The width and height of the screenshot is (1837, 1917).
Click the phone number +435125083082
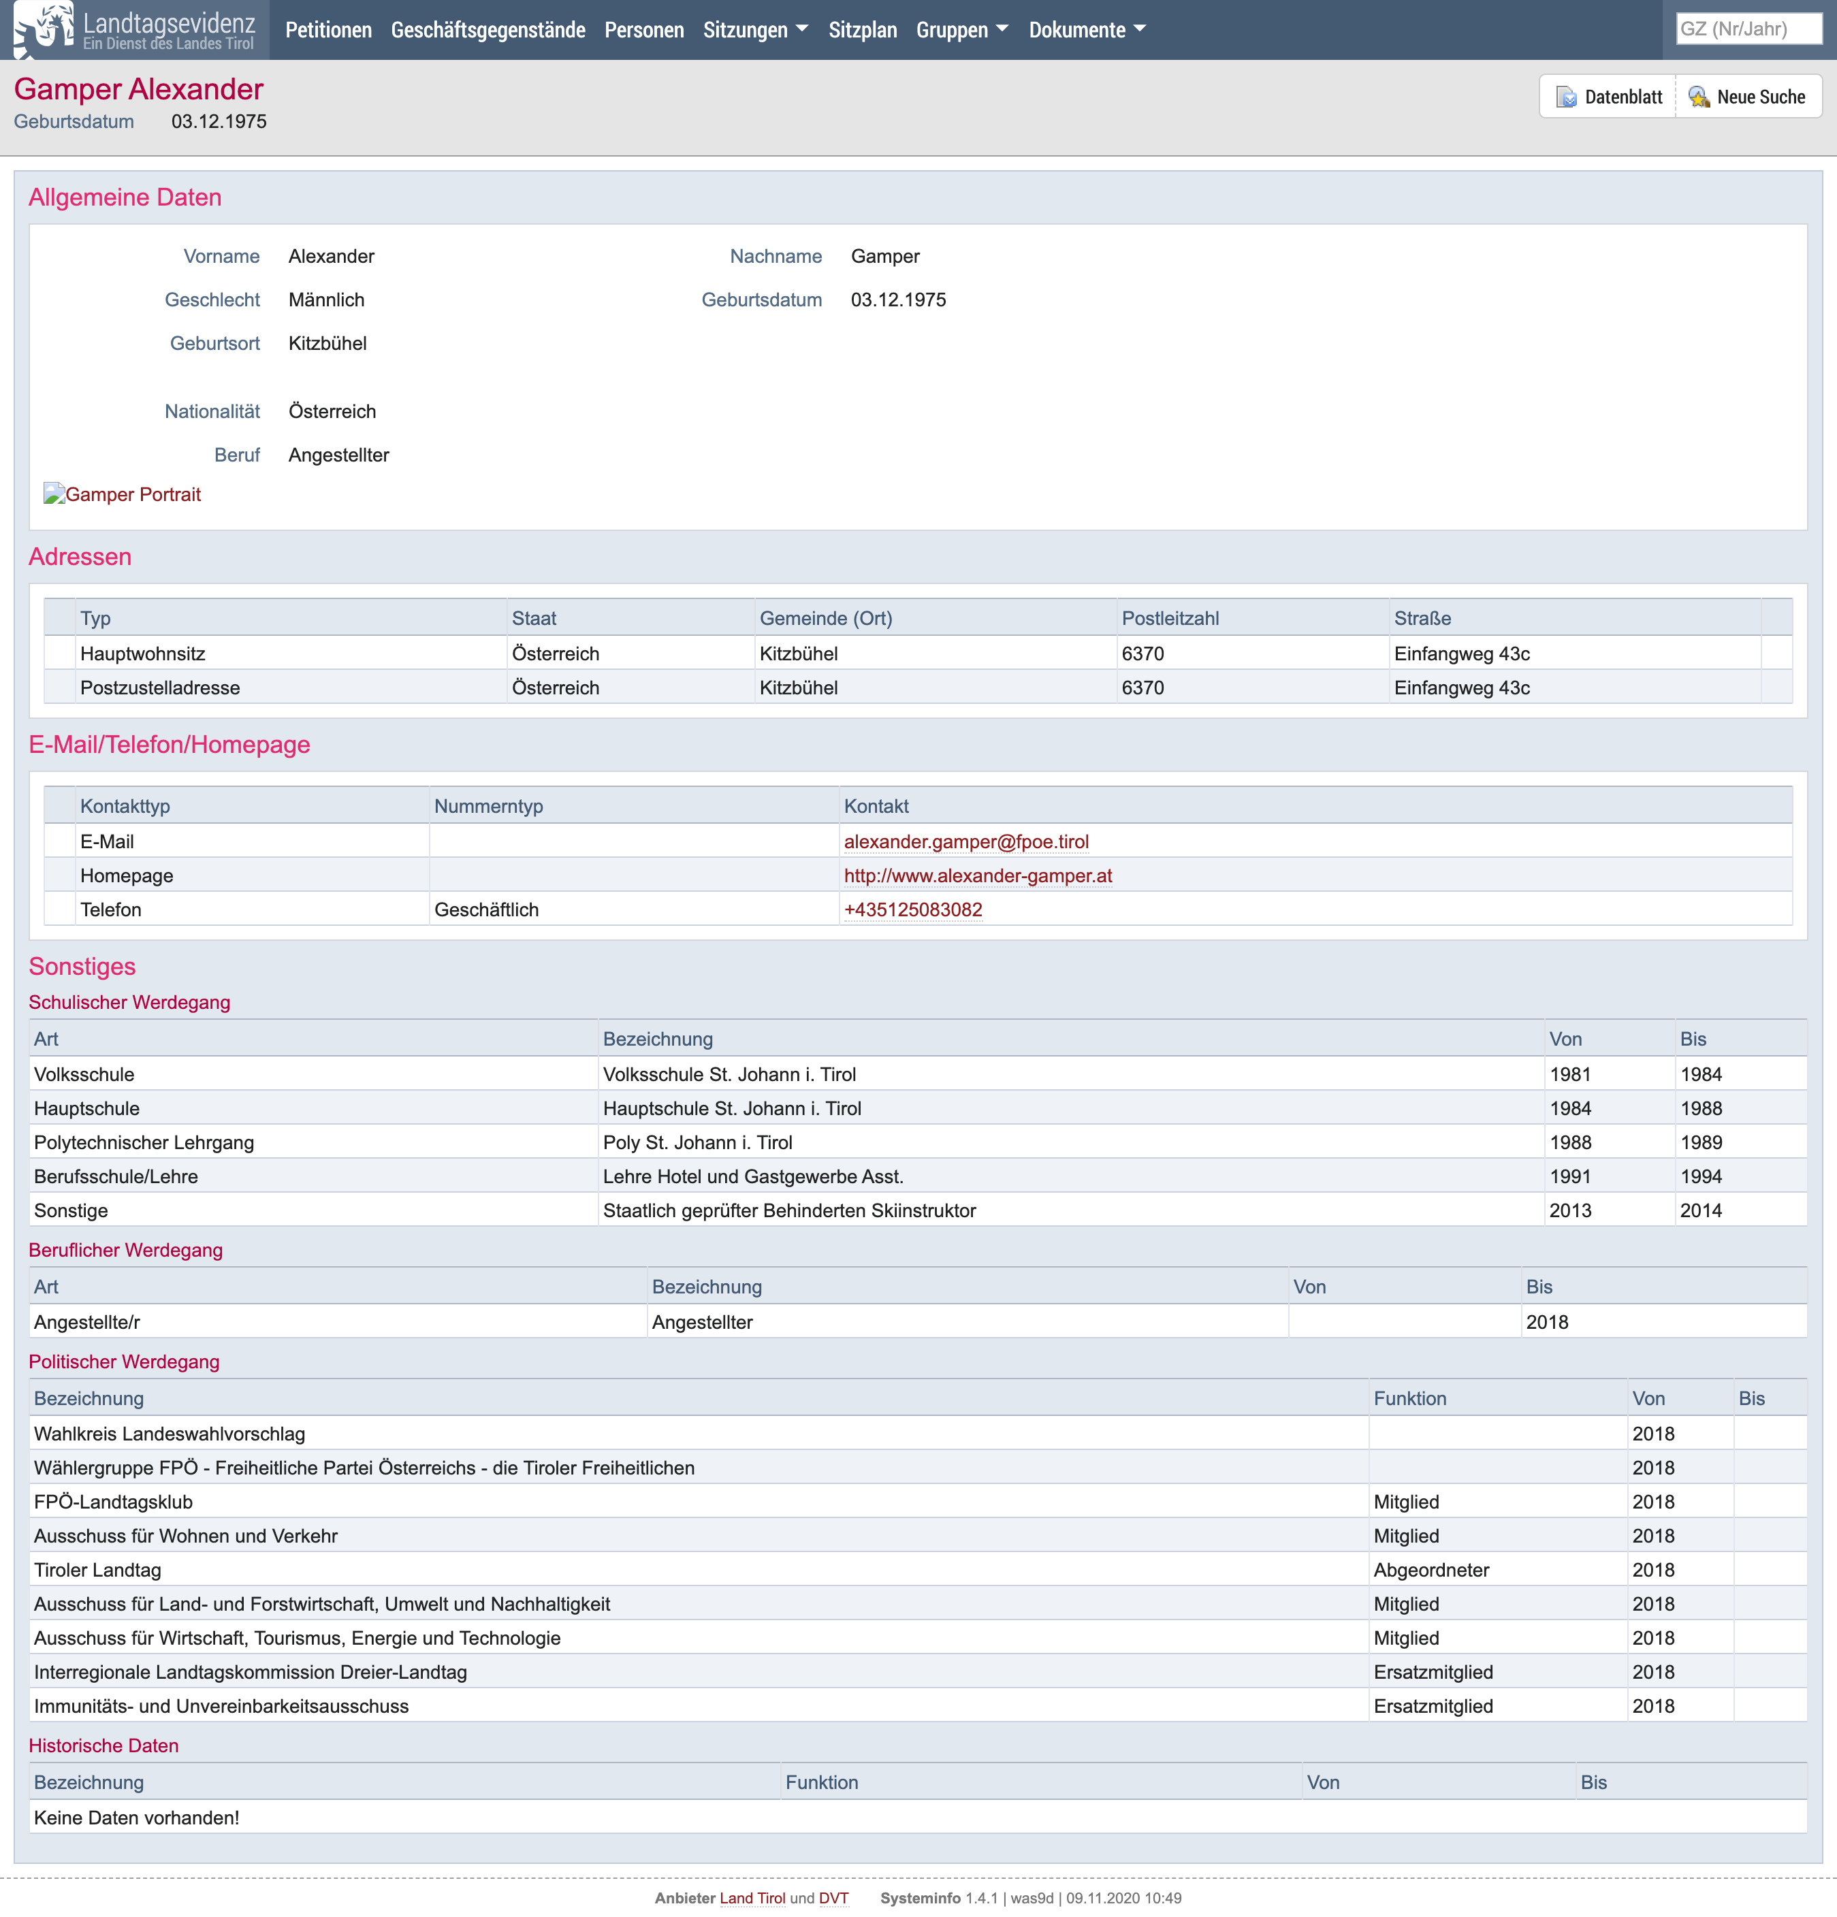pyautogui.click(x=914, y=909)
